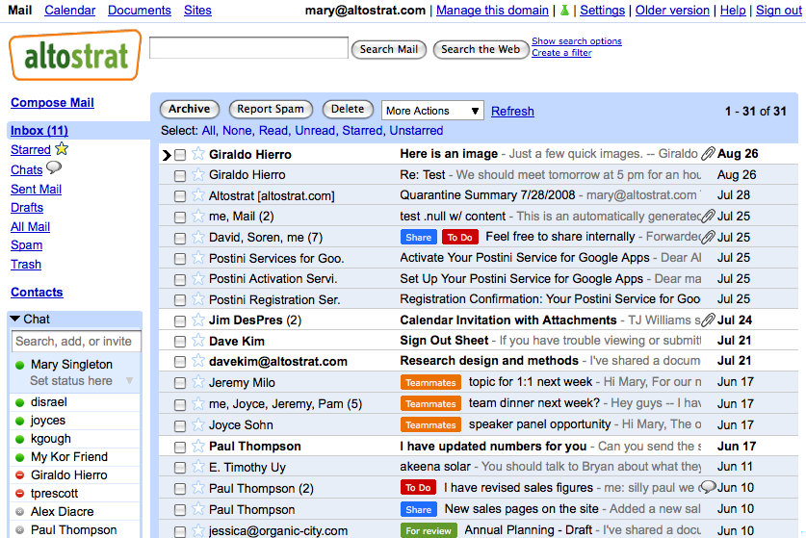Star the Jeremy Milo email

click(198, 382)
